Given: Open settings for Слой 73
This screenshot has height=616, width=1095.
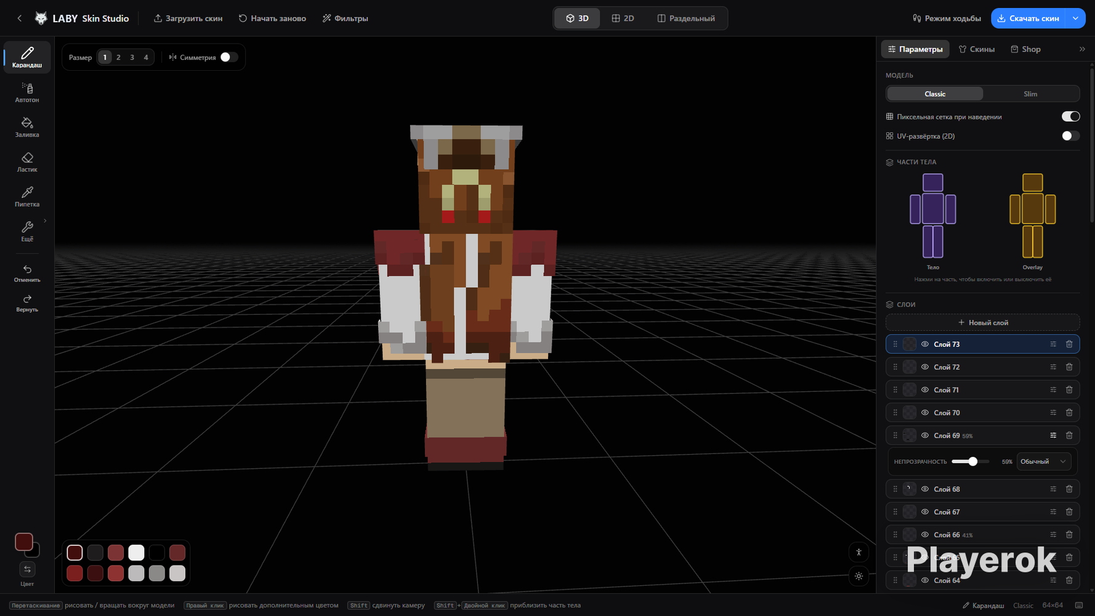Looking at the screenshot, I should (x=1053, y=344).
